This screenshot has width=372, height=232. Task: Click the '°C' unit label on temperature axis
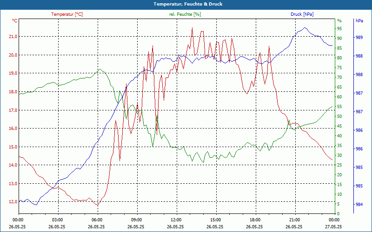coord(15,21)
